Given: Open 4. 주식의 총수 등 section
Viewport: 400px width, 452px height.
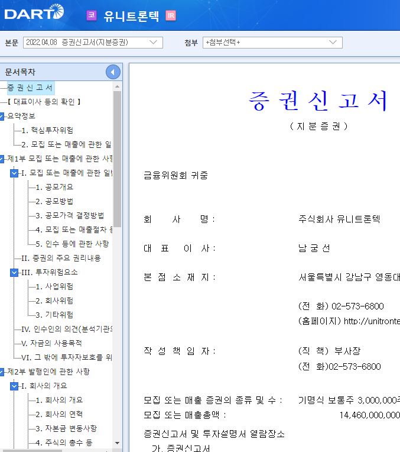Looking at the screenshot, I should (64, 443).
